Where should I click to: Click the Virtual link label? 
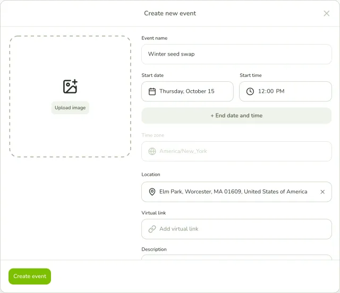pos(154,213)
